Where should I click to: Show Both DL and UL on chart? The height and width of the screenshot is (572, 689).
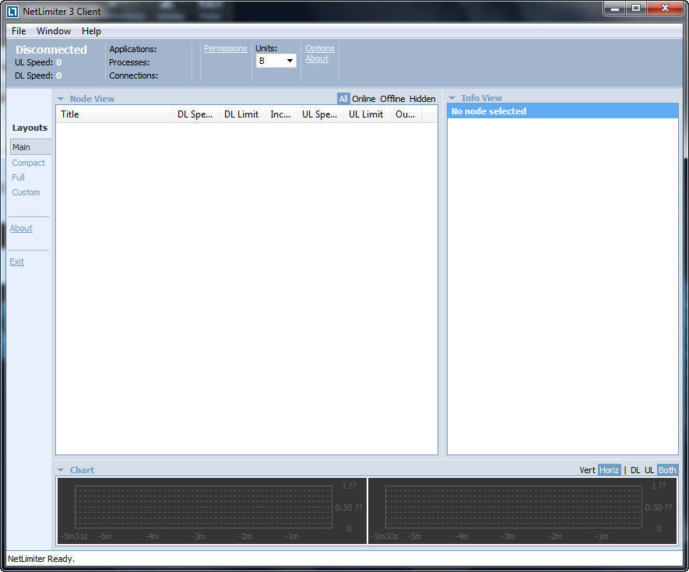[x=666, y=469]
